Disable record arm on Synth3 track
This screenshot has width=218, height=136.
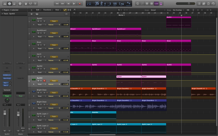[44, 81]
